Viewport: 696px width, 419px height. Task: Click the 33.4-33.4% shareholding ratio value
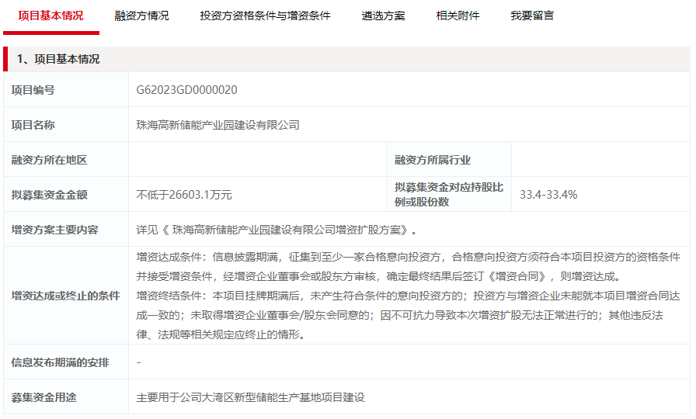548,195
